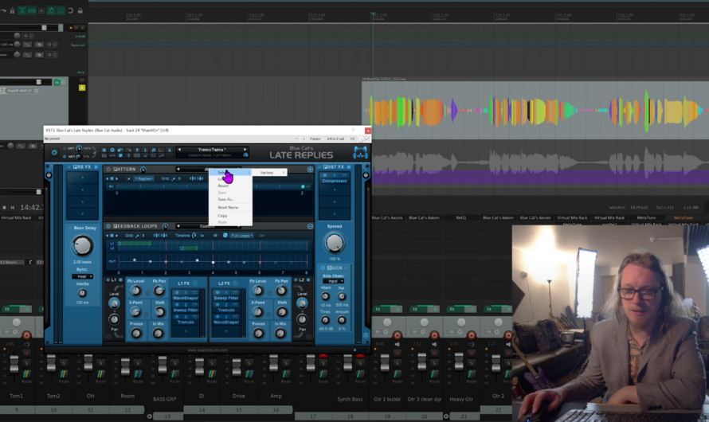Toggle the lock icon in REAPER toolbar
This screenshot has width=709, height=422.
[x=80, y=10]
